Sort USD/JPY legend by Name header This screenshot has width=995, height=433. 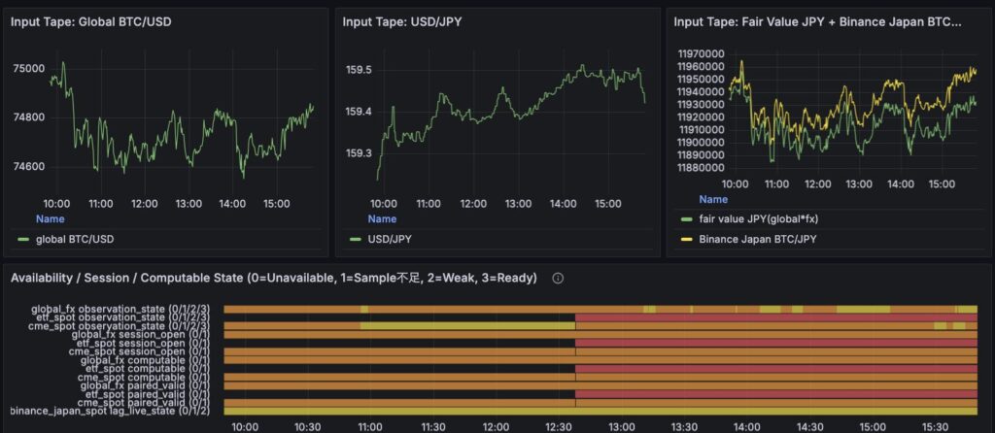coord(382,219)
